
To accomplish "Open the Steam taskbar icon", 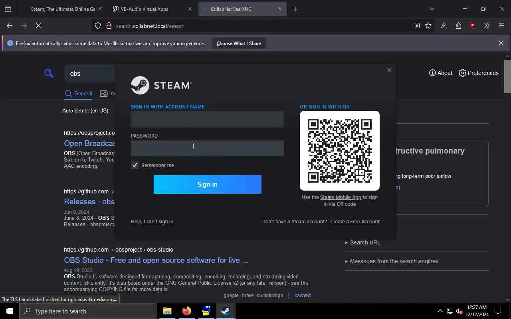I will (226, 311).
